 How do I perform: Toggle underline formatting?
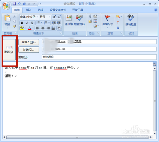point(32,23)
